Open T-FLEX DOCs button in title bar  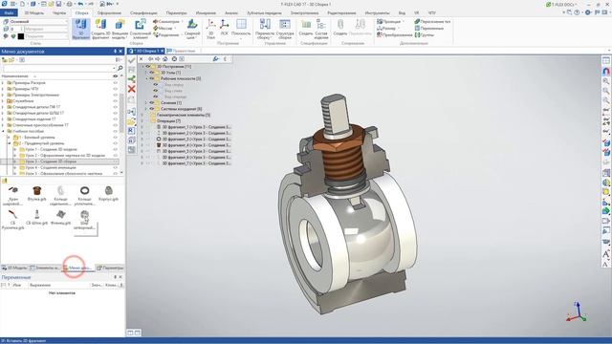pyautogui.click(x=561, y=4)
